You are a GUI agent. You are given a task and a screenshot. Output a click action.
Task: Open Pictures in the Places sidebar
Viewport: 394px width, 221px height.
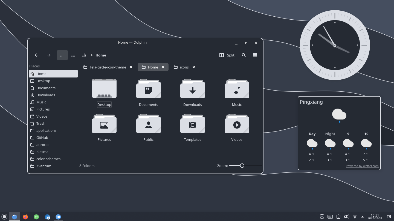pyautogui.click(x=53, y=109)
